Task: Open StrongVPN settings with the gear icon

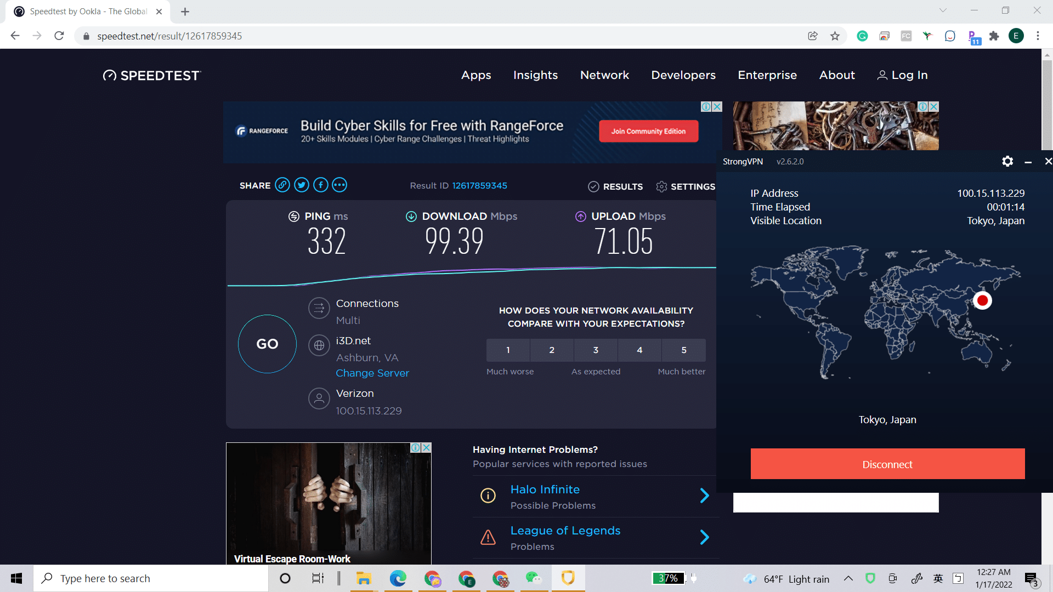Action: point(1007,161)
